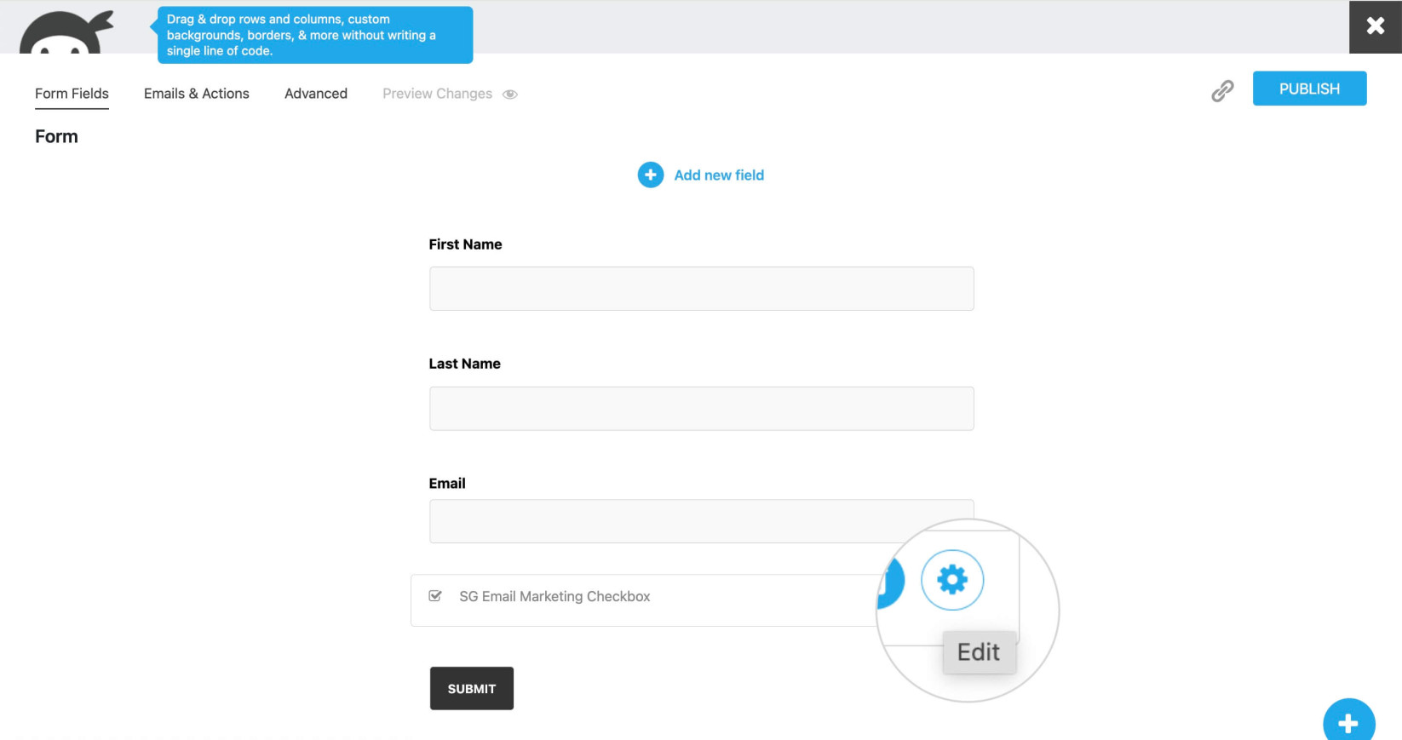1402x740 pixels.
Task: Click the Email field label
Action: tap(447, 484)
